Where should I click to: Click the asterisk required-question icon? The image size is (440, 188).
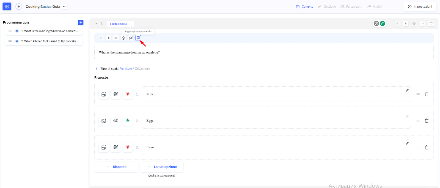coord(109,38)
